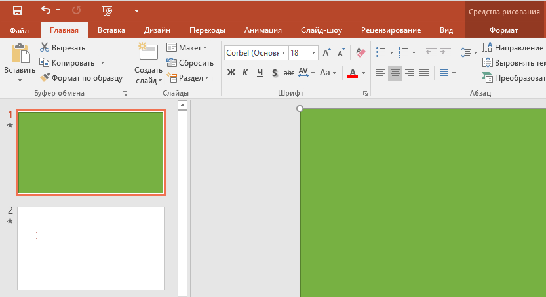Click the Undo arrow icon
This screenshot has height=297, width=546.
[x=46, y=10]
